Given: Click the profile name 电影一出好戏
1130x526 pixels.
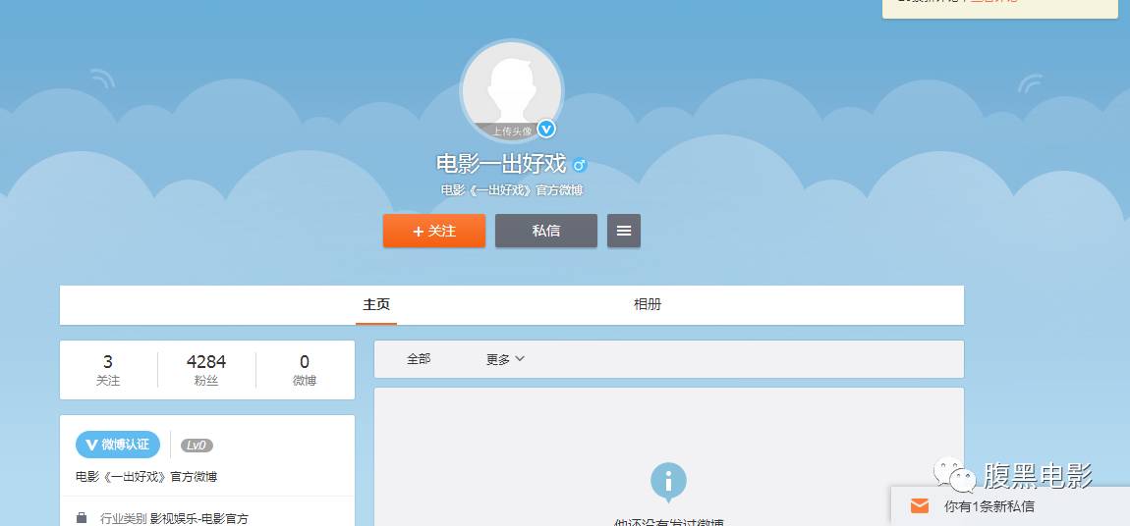Looking at the screenshot, I should pos(501,164).
